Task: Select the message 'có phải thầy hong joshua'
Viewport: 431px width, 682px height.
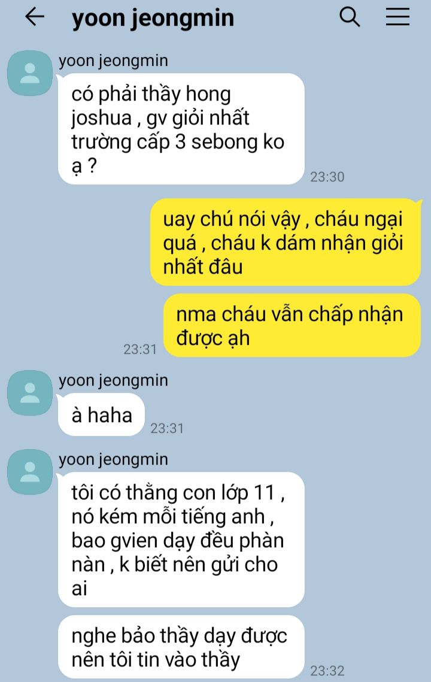Action: 181,129
